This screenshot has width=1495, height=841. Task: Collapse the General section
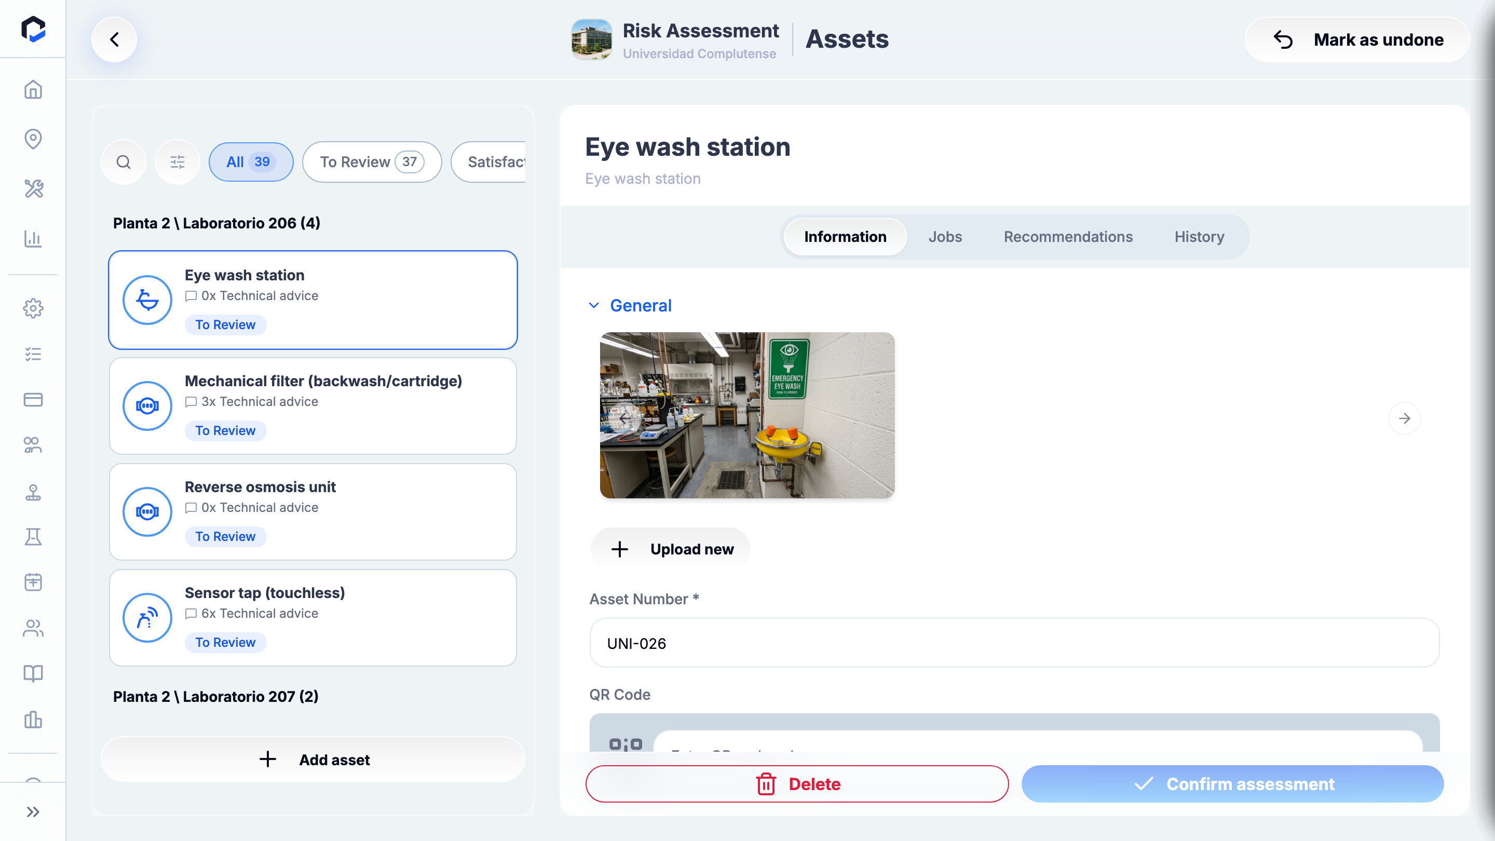coord(630,305)
